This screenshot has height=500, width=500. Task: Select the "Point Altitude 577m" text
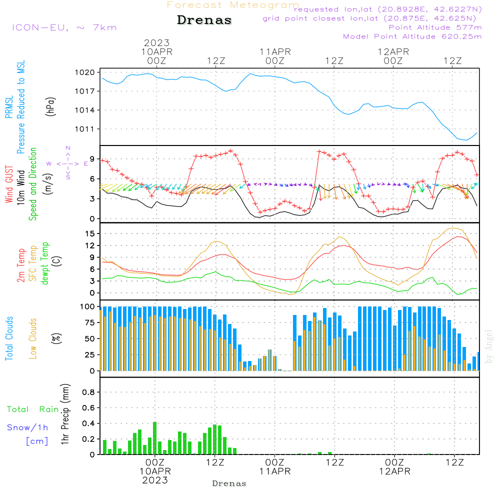click(x=435, y=27)
